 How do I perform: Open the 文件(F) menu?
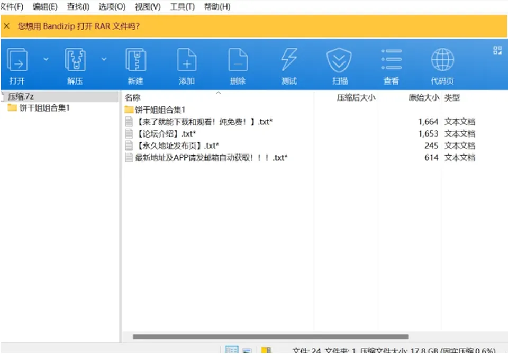point(12,6)
